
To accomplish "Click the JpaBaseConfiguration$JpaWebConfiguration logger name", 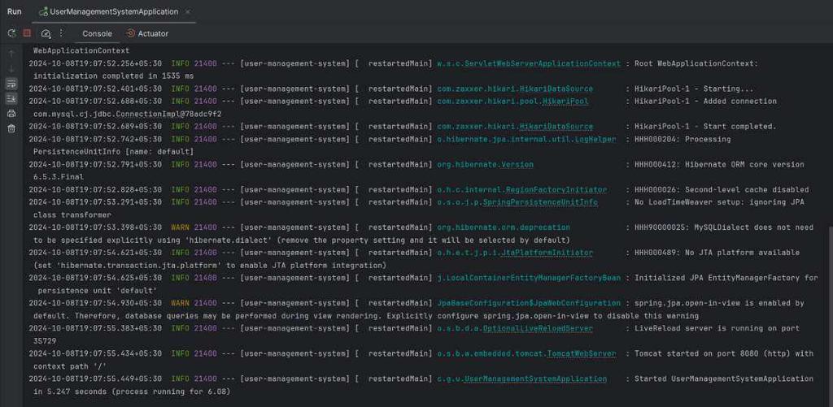I will pyautogui.click(x=529, y=303).
